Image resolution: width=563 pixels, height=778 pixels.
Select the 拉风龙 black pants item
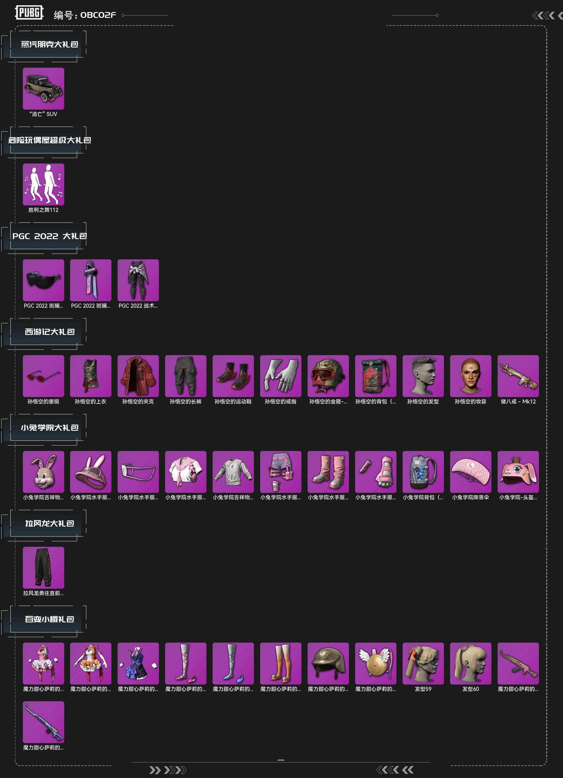coord(43,568)
